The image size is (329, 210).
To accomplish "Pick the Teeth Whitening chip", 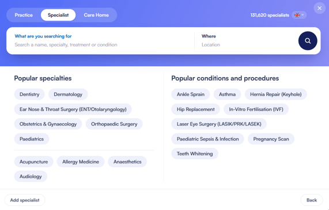I will 195,154.
